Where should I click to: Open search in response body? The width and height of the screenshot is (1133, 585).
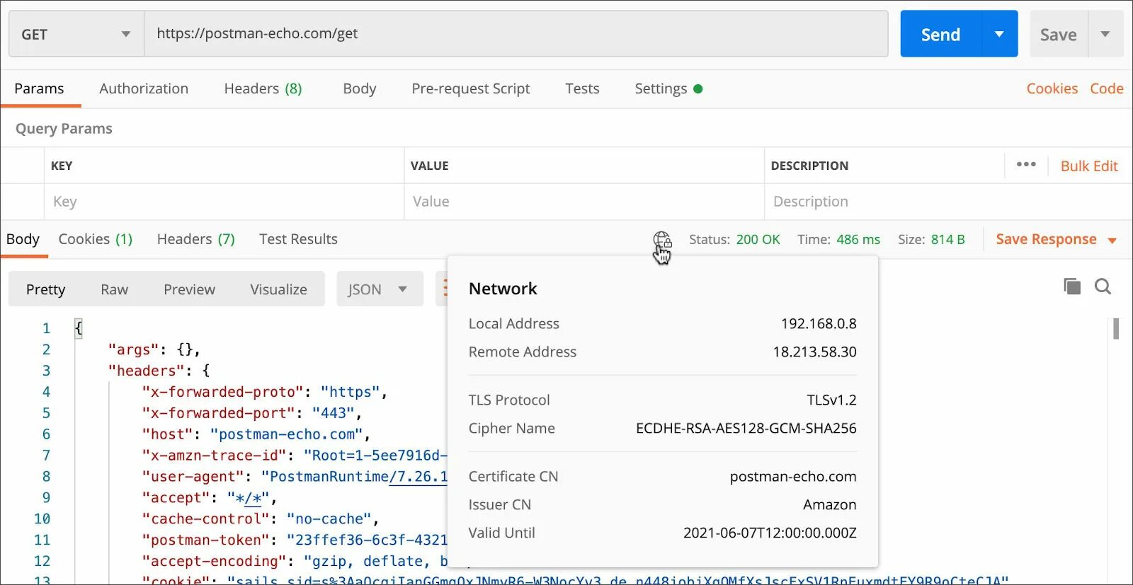(1103, 286)
